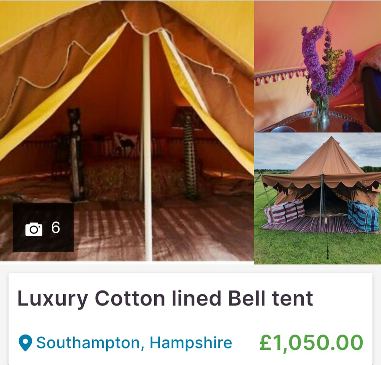Click the camera icon on photo badge
The image size is (381, 365).
point(34,229)
